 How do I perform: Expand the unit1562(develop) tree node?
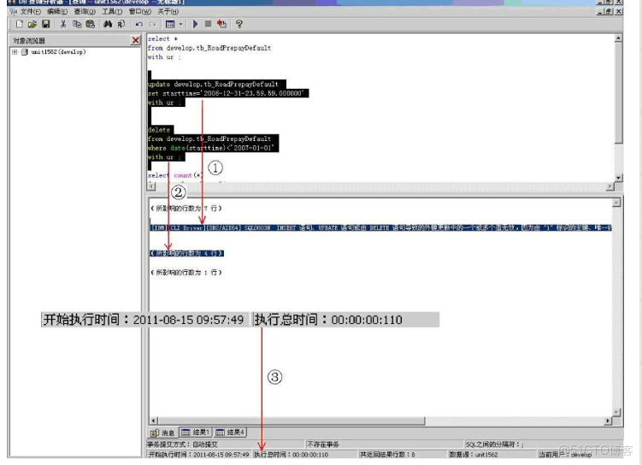(15, 52)
